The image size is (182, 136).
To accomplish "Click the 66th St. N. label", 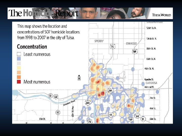I will tap(151, 59).
